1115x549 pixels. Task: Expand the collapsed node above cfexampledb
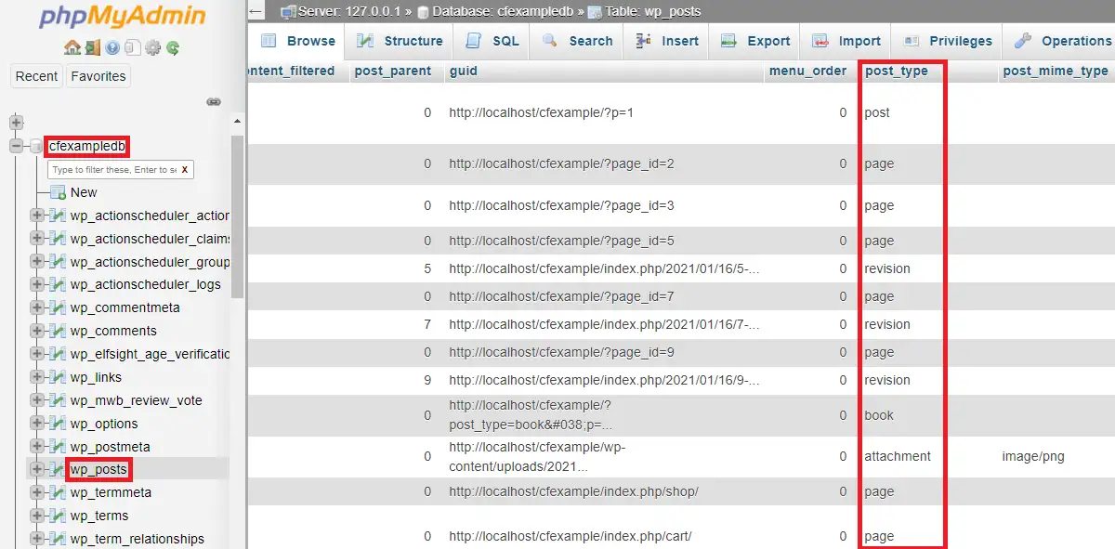point(16,122)
